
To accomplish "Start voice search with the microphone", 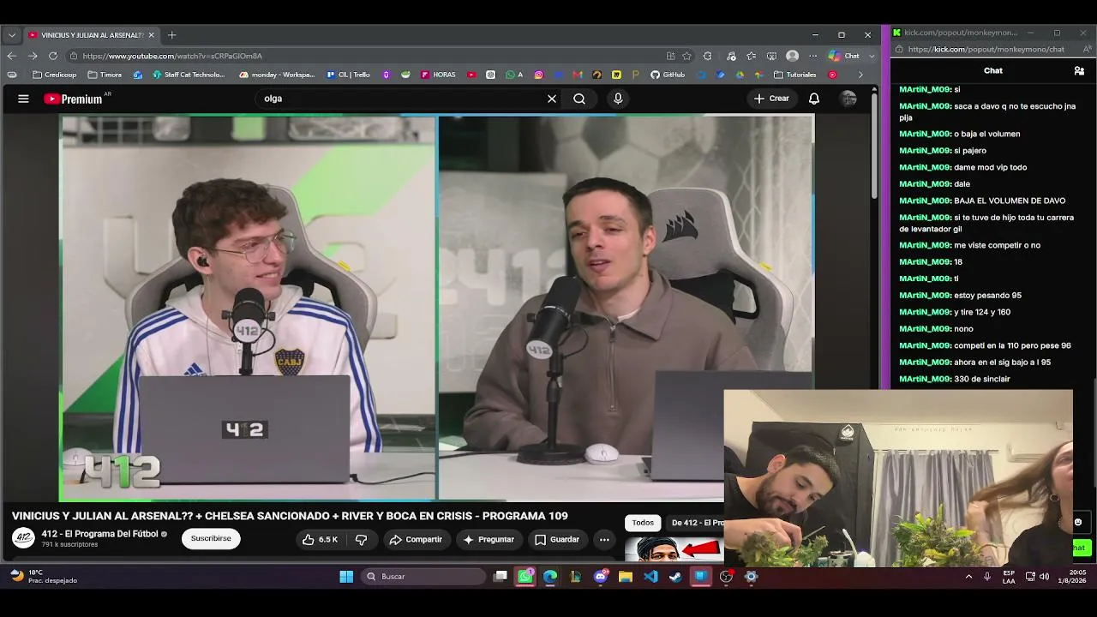I will click(618, 99).
